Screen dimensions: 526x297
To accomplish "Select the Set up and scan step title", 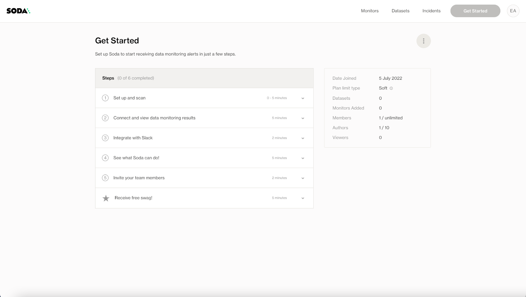I will point(130,98).
